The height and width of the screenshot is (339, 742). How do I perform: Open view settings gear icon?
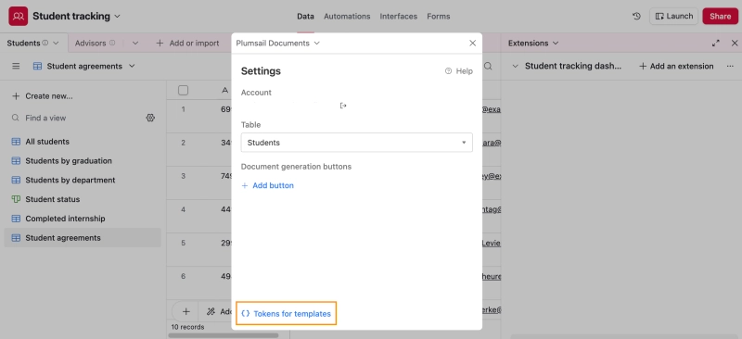[150, 118]
